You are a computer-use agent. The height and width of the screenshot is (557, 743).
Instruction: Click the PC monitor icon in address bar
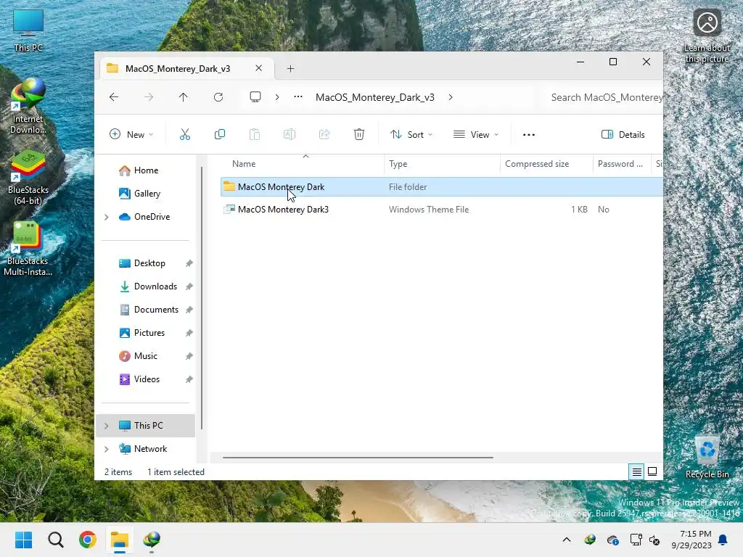coord(255,97)
